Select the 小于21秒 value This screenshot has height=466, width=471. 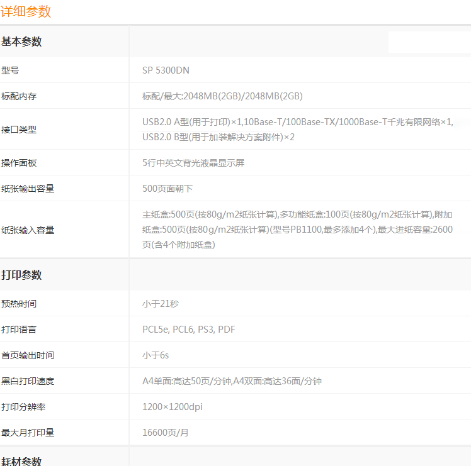point(161,304)
